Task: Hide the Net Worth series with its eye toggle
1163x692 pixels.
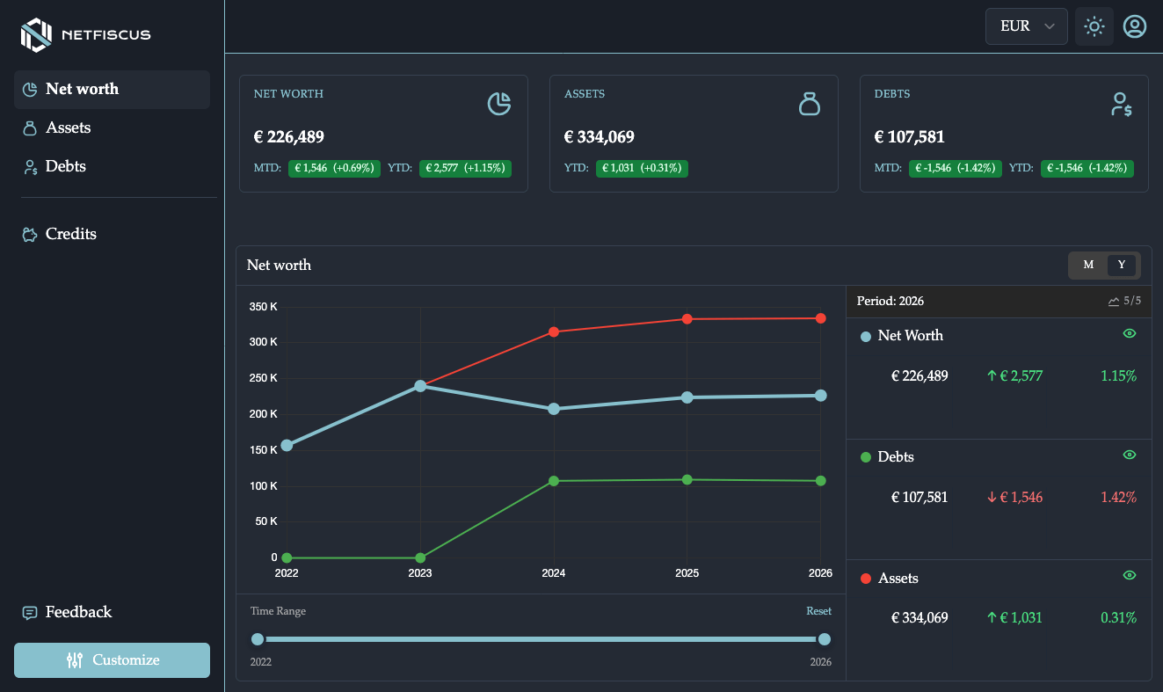Action: pos(1130,333)
